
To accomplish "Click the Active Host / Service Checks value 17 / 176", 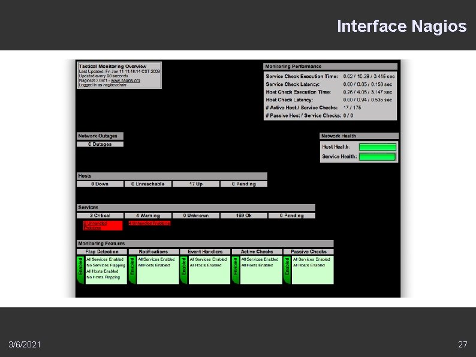I will [x=352, y=107].
